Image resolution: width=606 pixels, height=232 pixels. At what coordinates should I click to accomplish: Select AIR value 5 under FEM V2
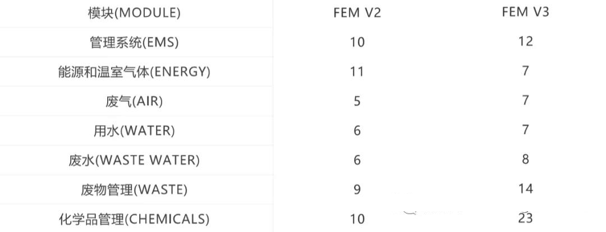click(x=357, y=101)
